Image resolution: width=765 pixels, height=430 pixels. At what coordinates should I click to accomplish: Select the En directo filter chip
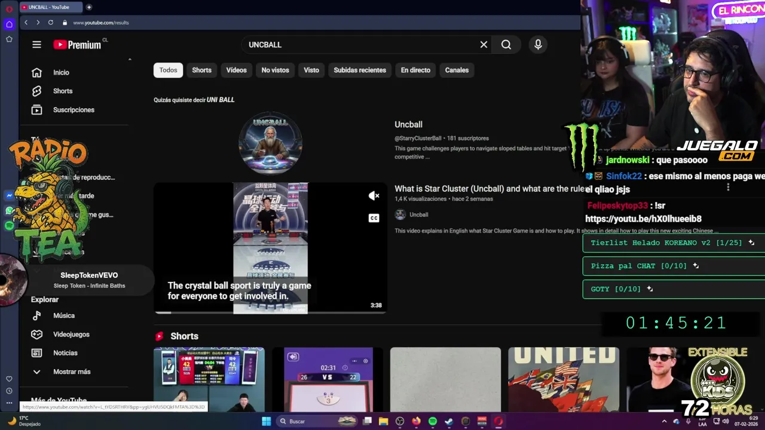click(415, 70)
